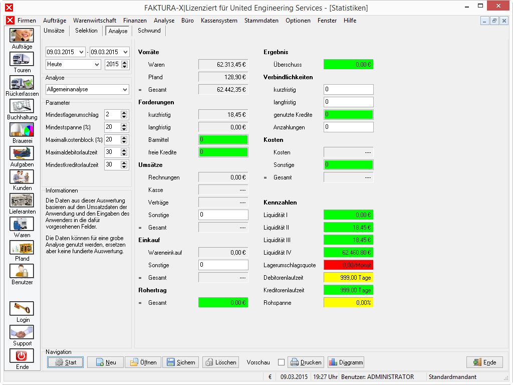The width and height of the screenshot is (513, 385).
Task: Toggle the Vorschau checkbox
Action: pos(281,362)
